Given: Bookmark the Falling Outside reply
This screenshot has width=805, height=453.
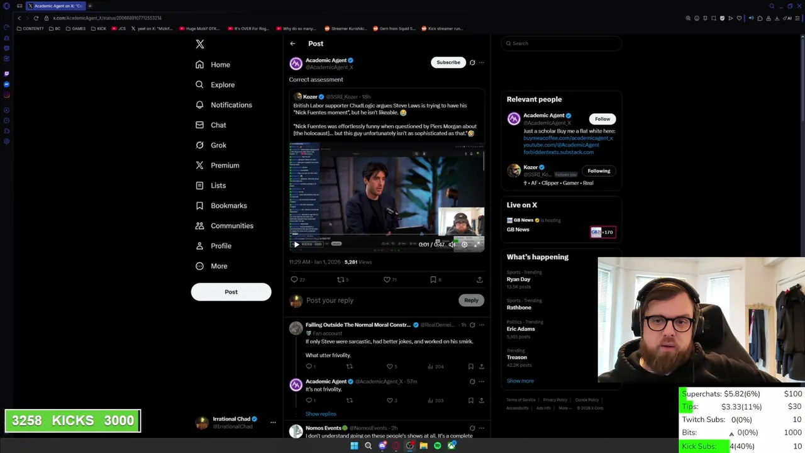Looking at the screenshot, I should tap(470, 366).
